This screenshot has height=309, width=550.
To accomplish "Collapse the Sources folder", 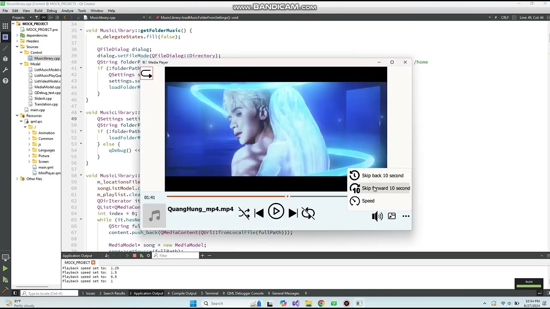I will [17, 47].
